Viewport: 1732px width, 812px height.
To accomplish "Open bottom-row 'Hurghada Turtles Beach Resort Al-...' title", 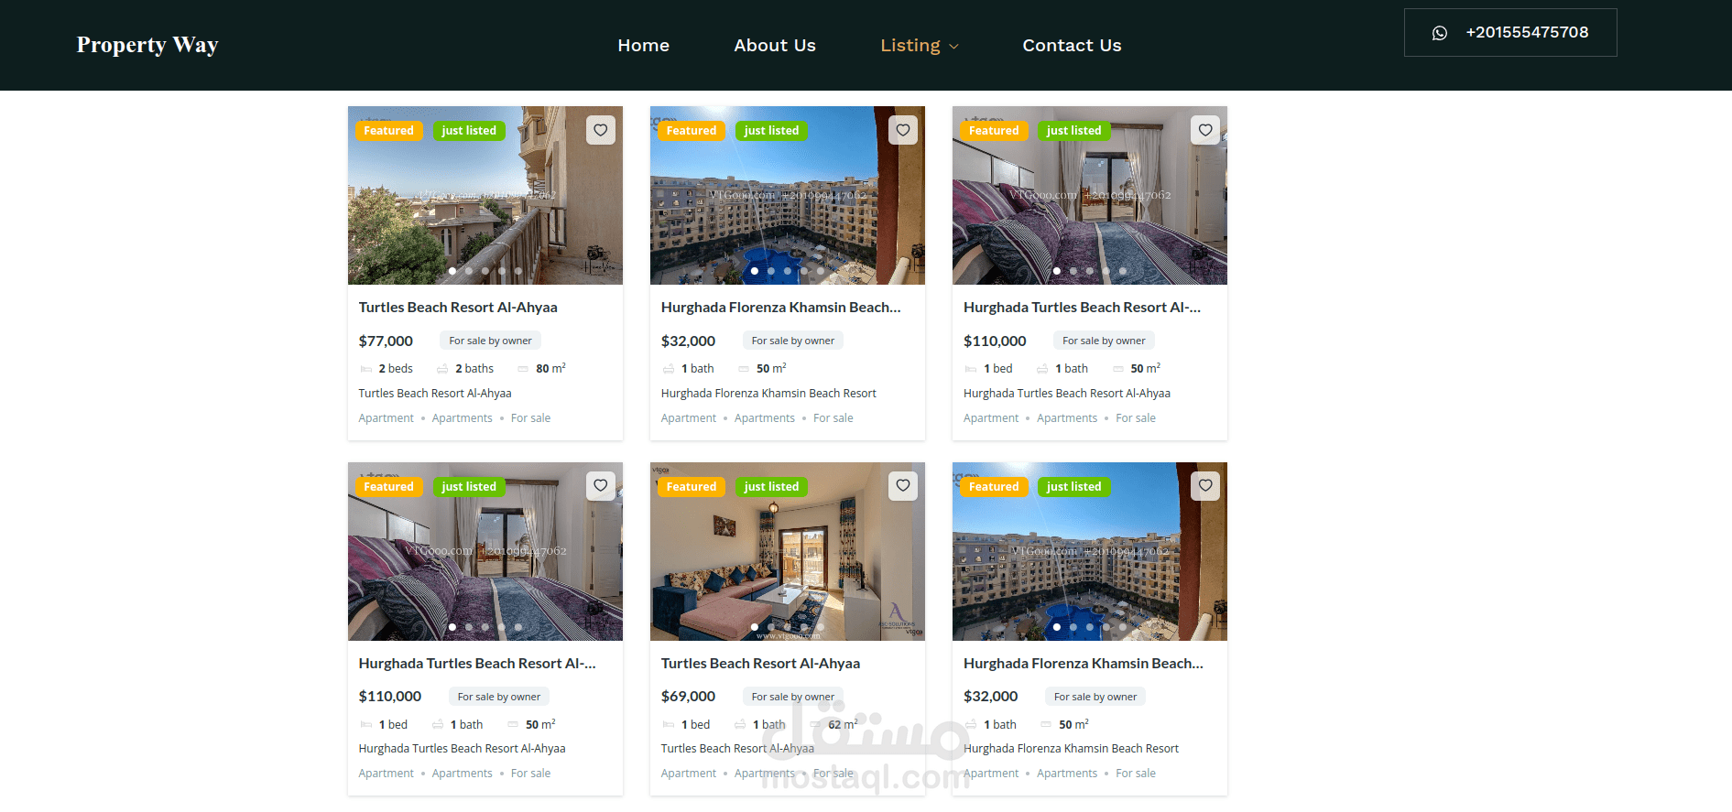I will tap(477, 664).
